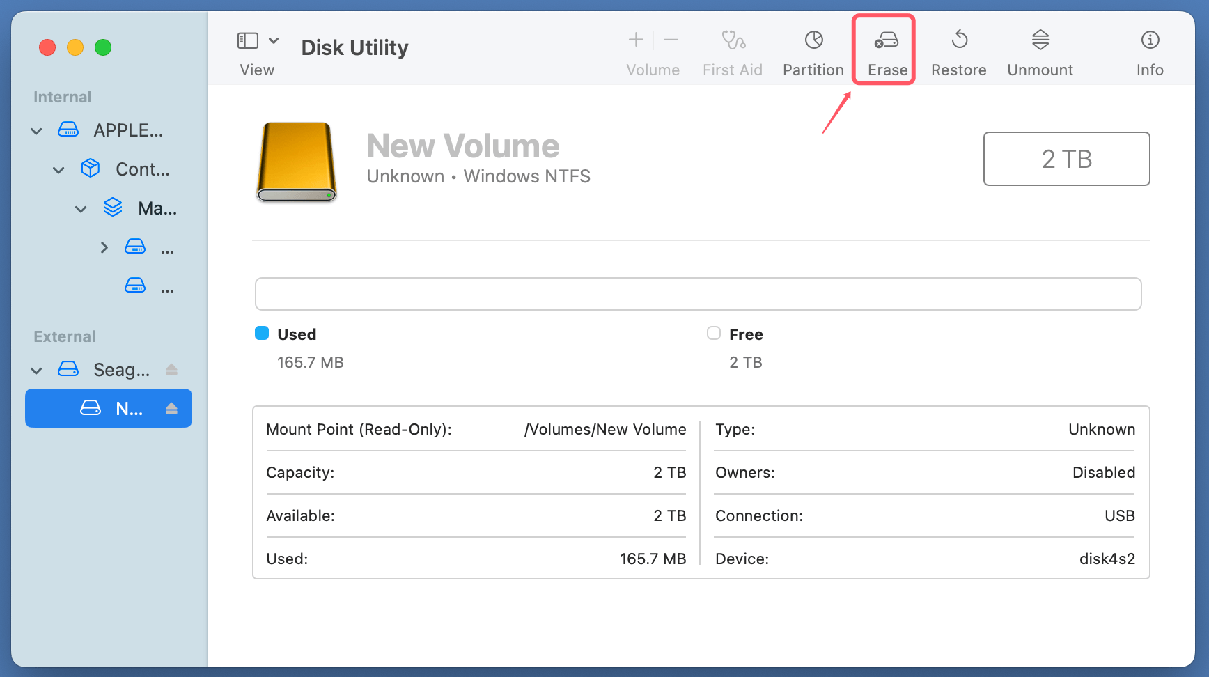Click the blue Used color swatch
Image resolution: width=1209 pixels, height=677 pixels.
[261, 333]
